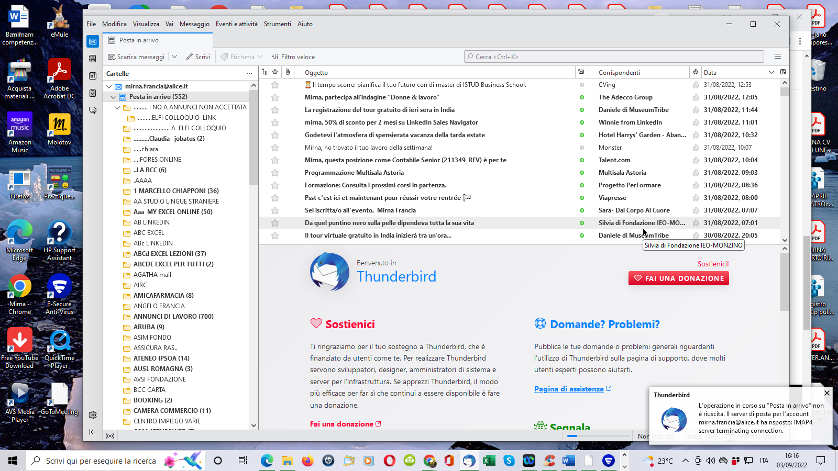Image resolution: width=838 pixels, height=471 pixels.
Task: Collapse the mirna.francia@alice.it account tree
Action: point(109,86)
